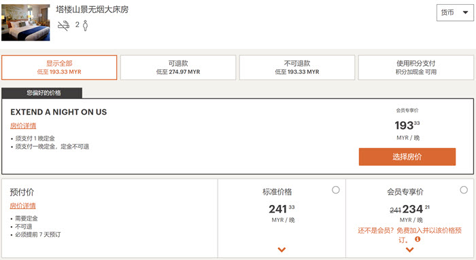Image resolution: width=476 pixels, height=260 pixels.
Task: Select the 标准价格 radio button
Action: point(335,190)
